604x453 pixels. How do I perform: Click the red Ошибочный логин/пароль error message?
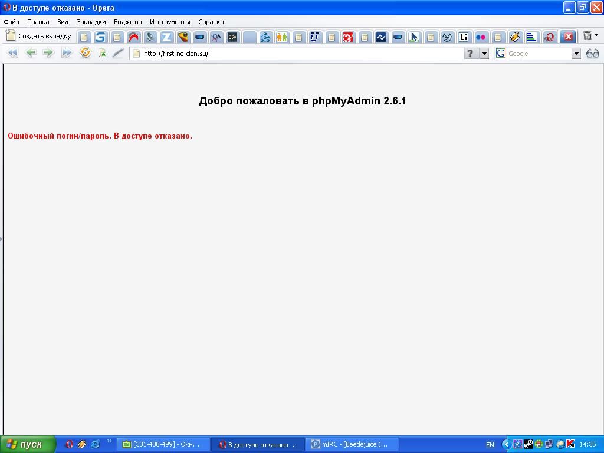point(100,136)
